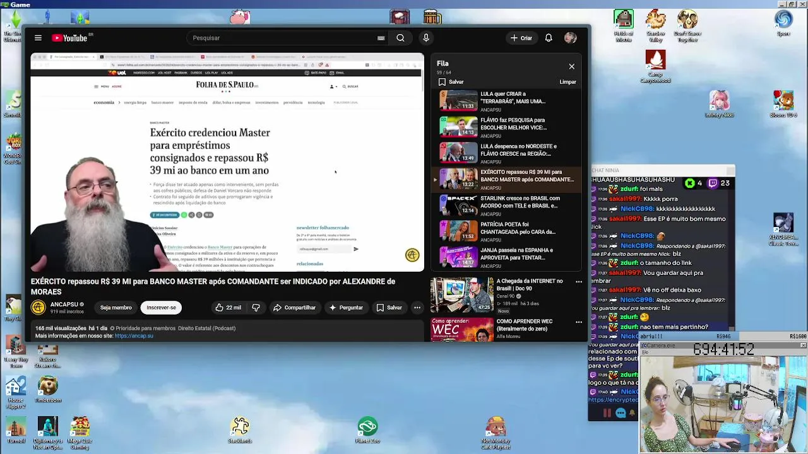Screen dimensions: 808x454
Task: Open the on-screen keyboard in the search box
Action: coord(381,38)
